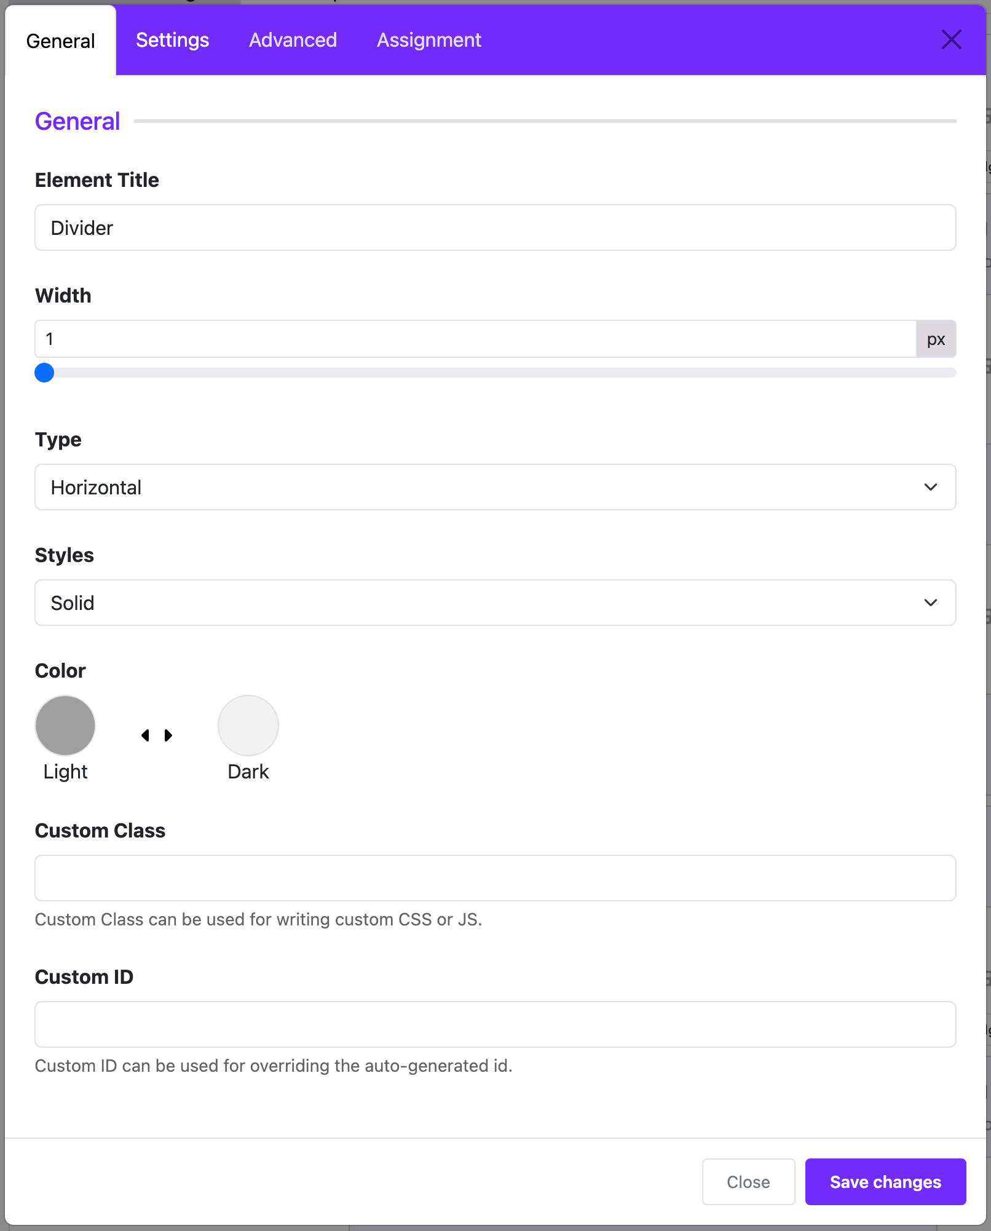Image resolution: width=991 pixels, height=1231 pixels.
Task: Click the px unit label
Action: pos(936,339)
